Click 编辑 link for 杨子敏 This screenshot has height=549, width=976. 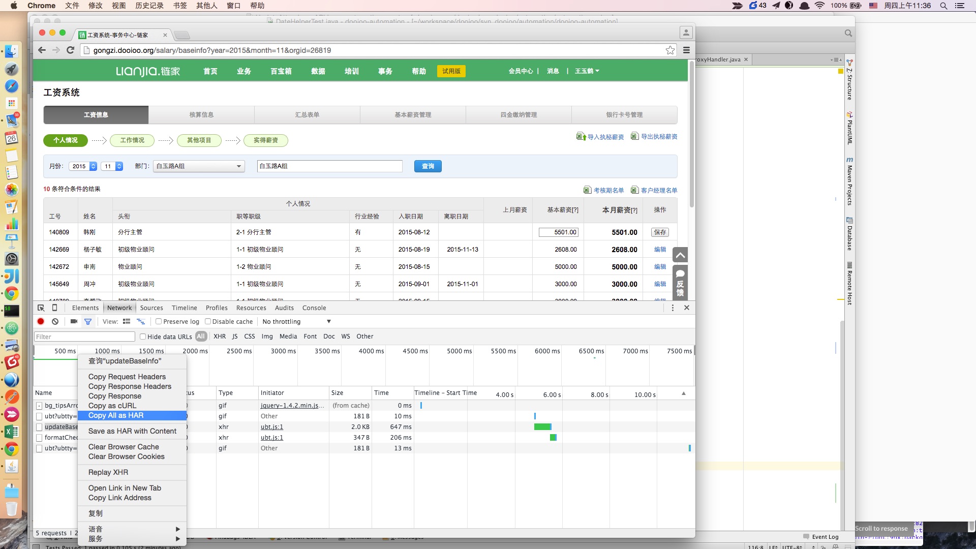click(660, 250)
